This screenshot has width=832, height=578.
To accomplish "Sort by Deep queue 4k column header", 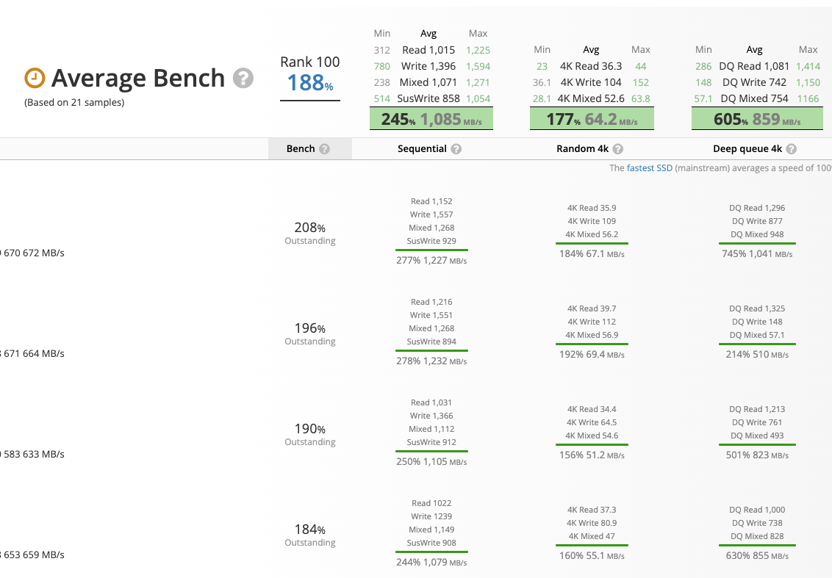I will click(x=747, y=149).
